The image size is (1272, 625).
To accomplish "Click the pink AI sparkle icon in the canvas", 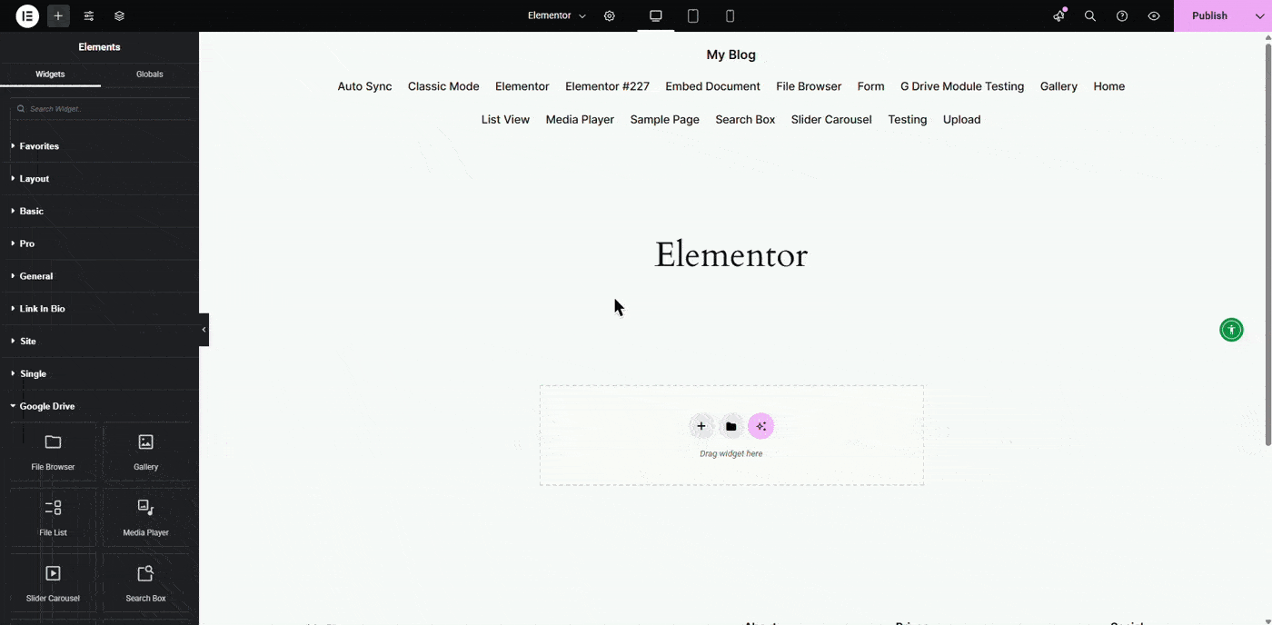I will coord(760,426).
